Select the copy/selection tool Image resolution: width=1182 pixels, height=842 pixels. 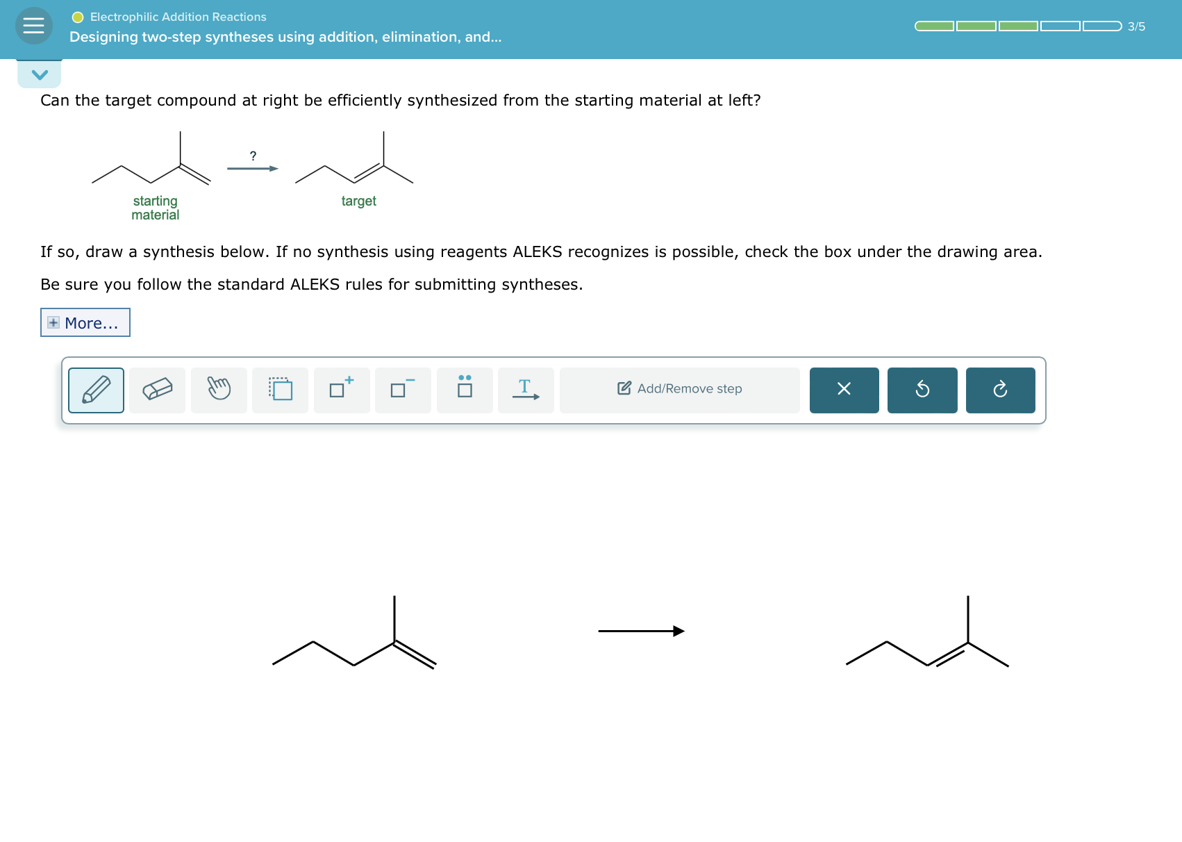tap(279, 390)
